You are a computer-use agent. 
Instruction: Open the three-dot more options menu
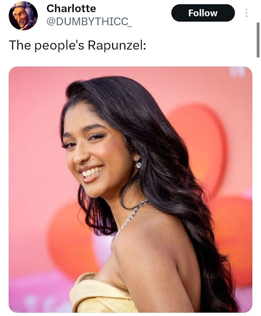[x=246, y=13]
